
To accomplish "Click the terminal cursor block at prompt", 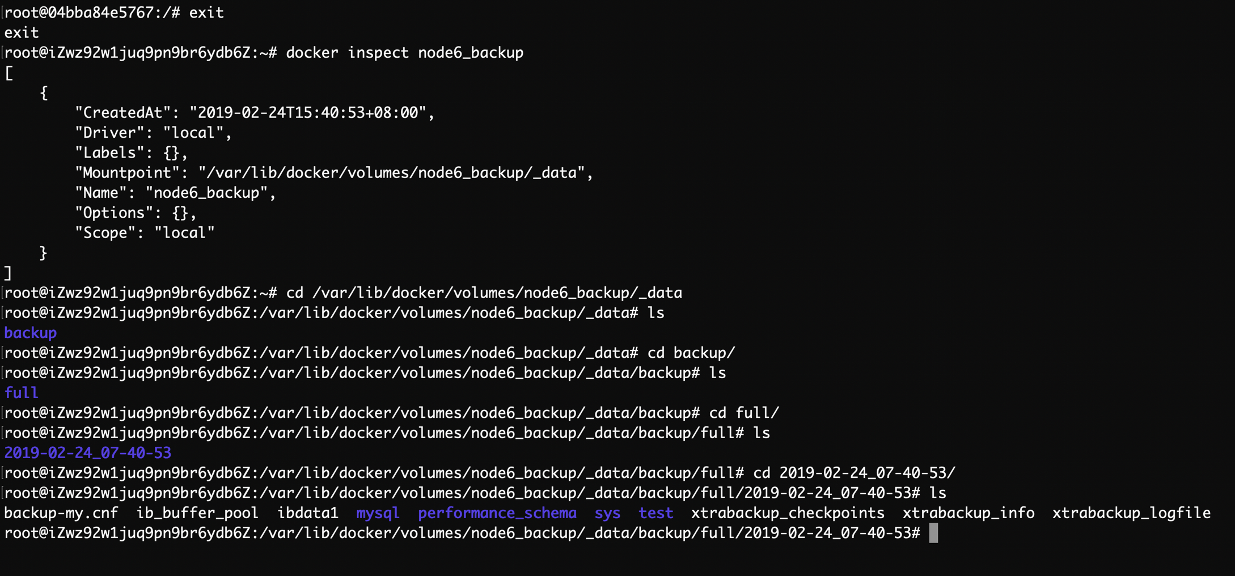I will click(933, 533).
